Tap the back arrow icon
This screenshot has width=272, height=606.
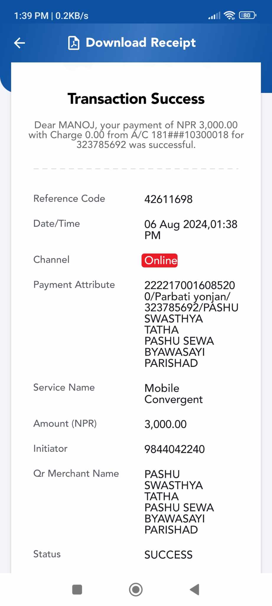tap(19, 43)
